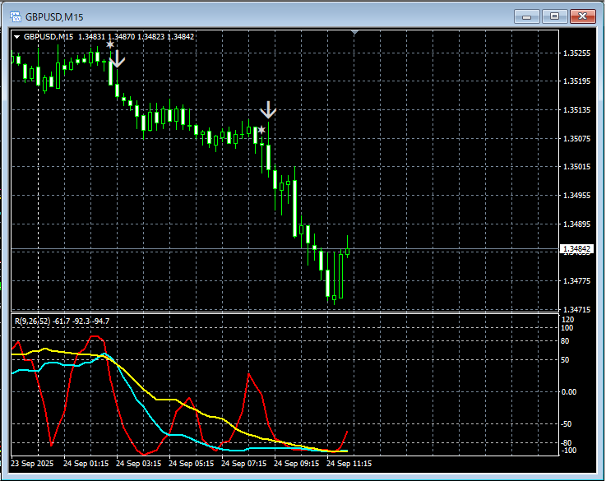
Task: Click the chart window icon in title bar
Action: point(15,16)
